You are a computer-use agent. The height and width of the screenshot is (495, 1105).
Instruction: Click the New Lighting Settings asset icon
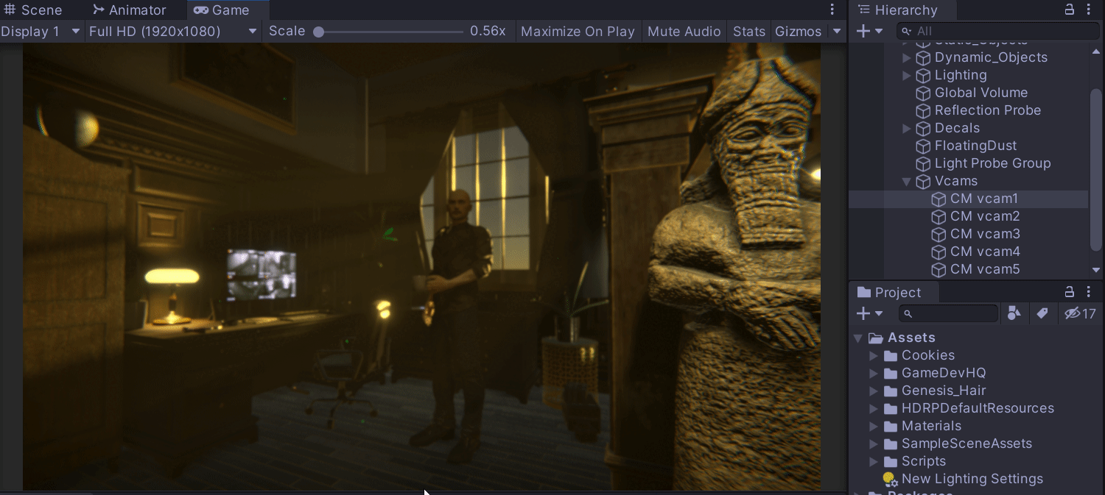coord(888,478)
